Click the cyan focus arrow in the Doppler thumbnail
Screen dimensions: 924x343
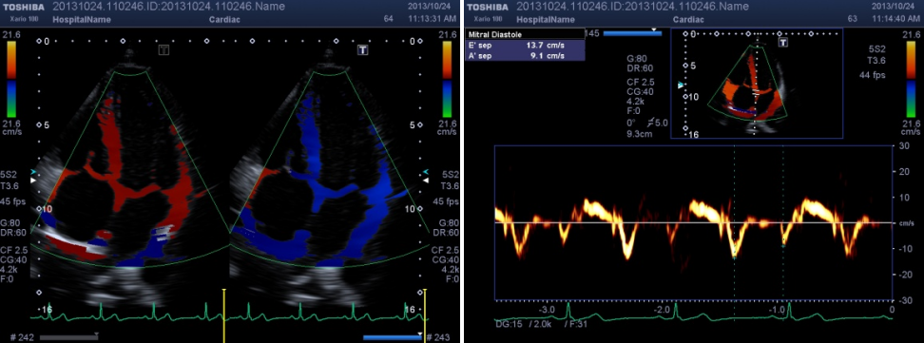(681, 86)
